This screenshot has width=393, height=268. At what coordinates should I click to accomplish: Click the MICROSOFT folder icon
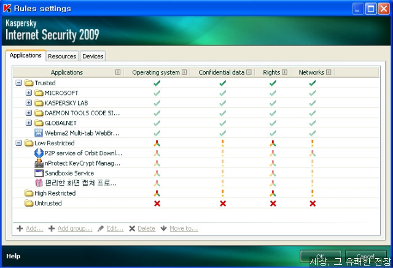39,93
